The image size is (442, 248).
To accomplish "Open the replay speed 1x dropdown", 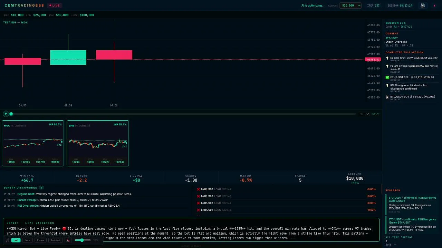I will pos(364,114).
